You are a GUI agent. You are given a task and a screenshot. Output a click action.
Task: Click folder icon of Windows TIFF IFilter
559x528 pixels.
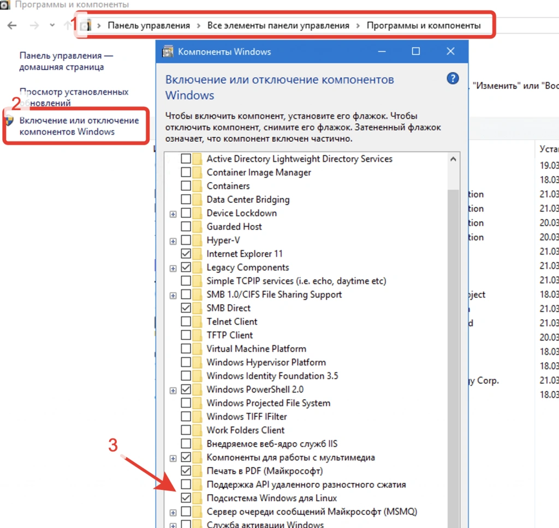pos(198,417)
